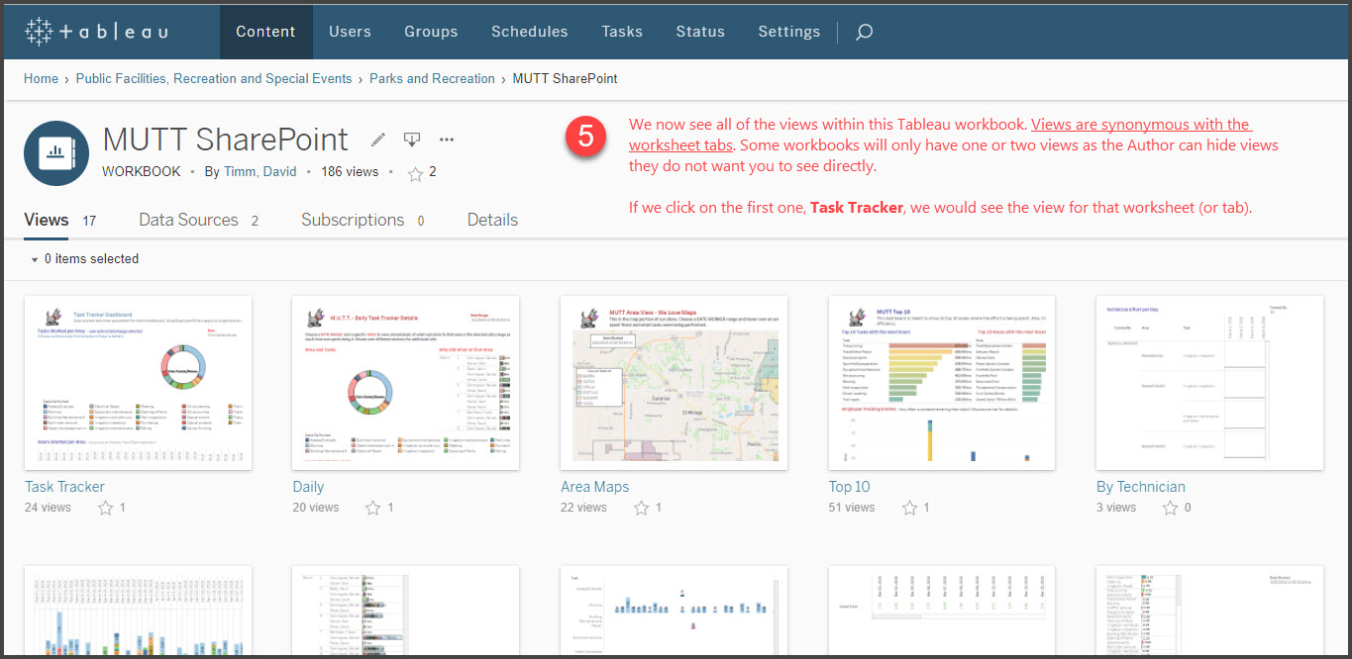Toggle the favorite star next to workbook views count
The image size is (1352, 659).
click(415, 171)
